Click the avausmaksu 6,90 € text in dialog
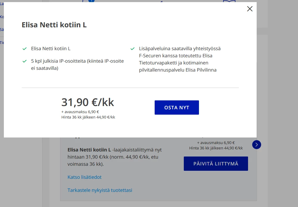This screenshot has width=298, height=207. pyautogui.click(x=80, y=112)
